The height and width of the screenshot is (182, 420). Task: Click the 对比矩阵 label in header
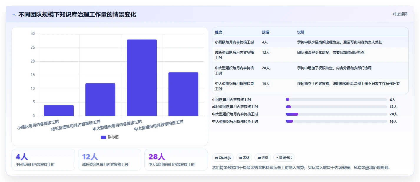click(400, 14)
